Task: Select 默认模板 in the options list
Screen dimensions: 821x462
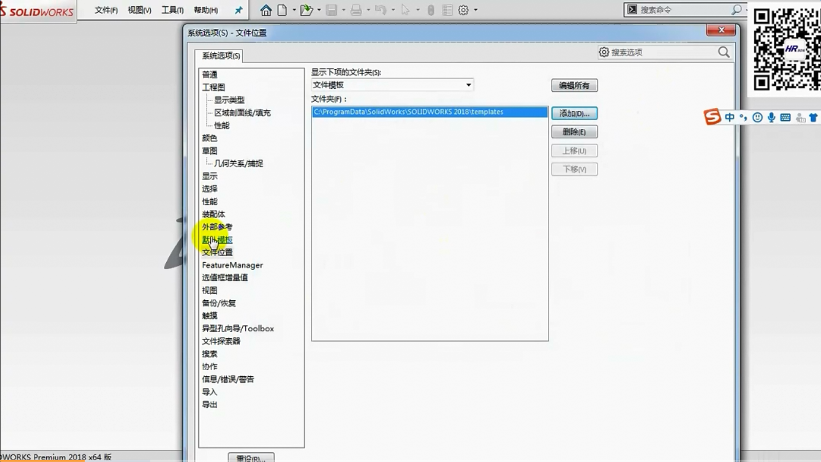Action: (x=217, y=240)
